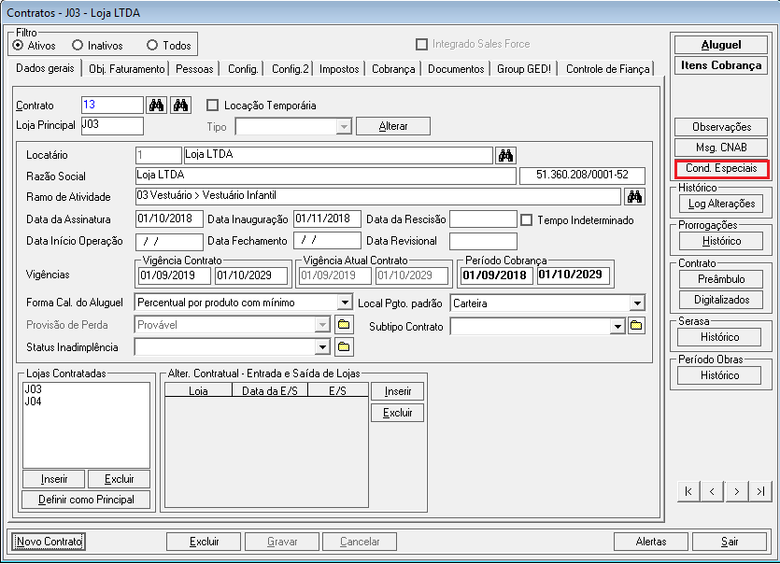Open Observações button

pos(721,127)
